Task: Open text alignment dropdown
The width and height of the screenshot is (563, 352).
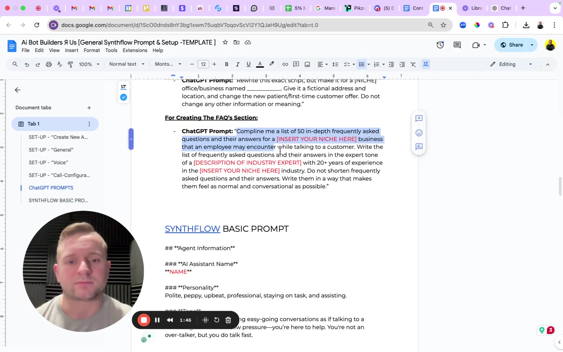Action: pos(323,64)
